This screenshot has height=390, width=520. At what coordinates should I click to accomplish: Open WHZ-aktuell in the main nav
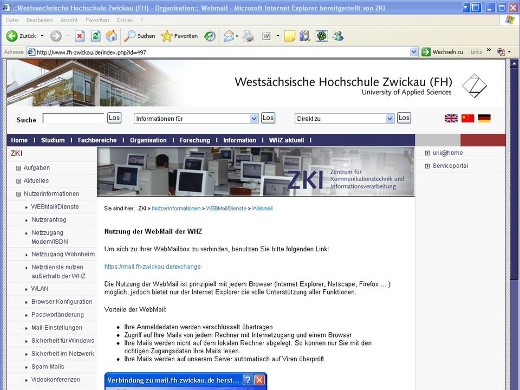pyautogui.click(x=287, y=140)
